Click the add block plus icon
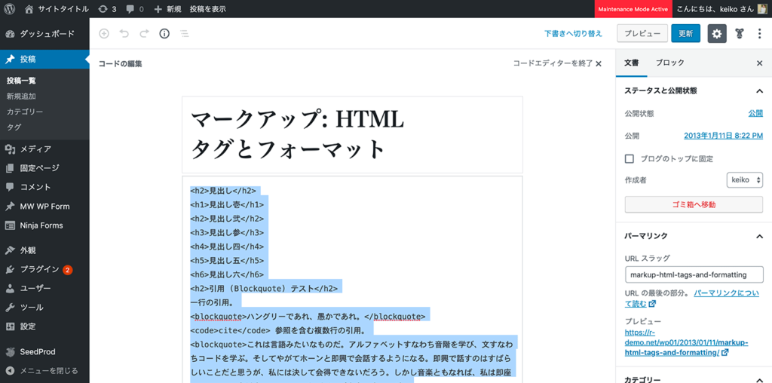Viewport: 772px width, 383px height. coord(104,33)
